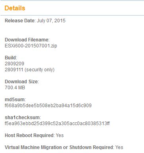Viewport: 144px width, 153px height.
Task: Click the sha1checksum label
Action: pyautogui.click(x=22, y=118)
